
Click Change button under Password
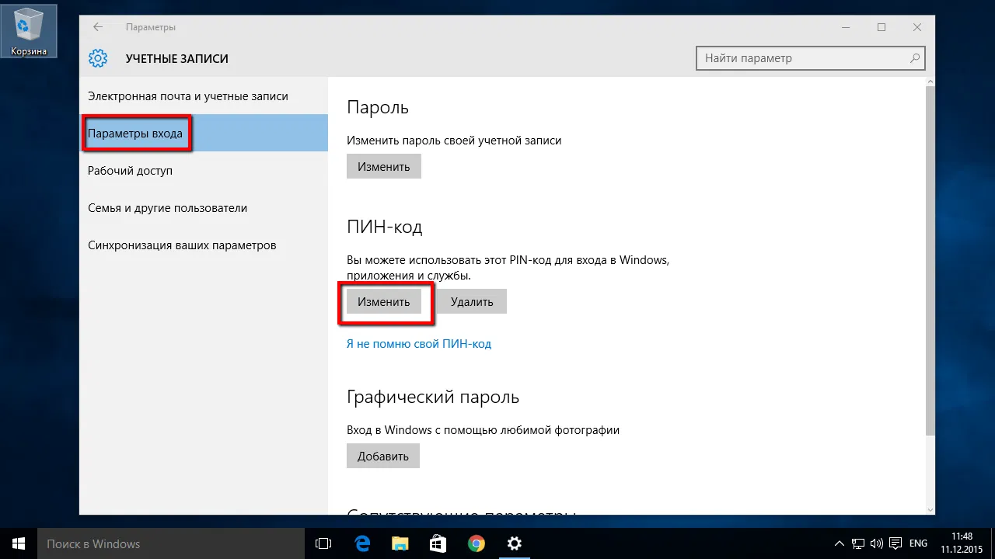[384, 166]
